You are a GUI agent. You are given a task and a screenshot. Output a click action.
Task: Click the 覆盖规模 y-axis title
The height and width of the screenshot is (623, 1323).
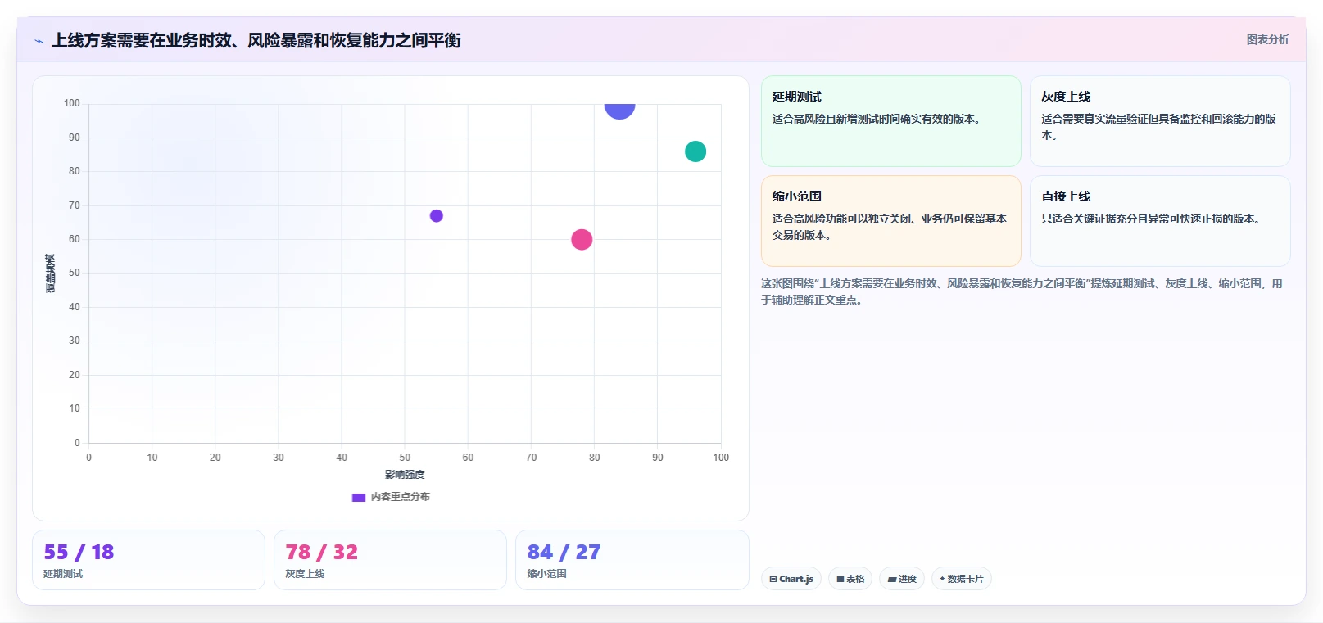(x=51, y=273)
